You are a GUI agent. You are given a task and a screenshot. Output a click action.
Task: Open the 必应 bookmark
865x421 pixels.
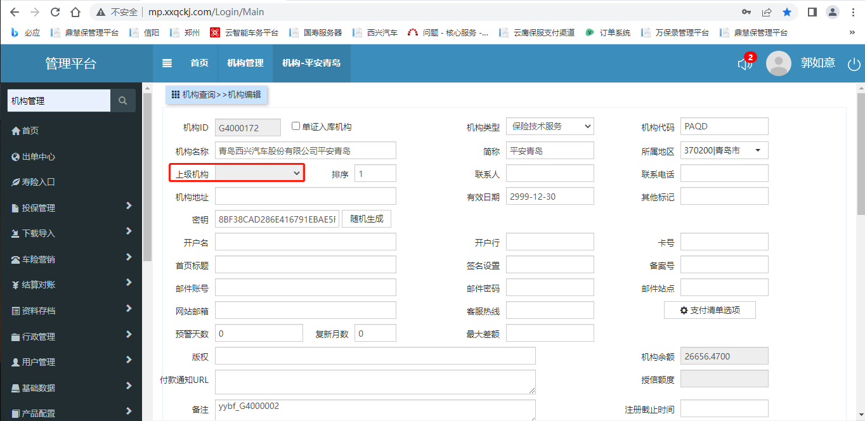(25, 32)
